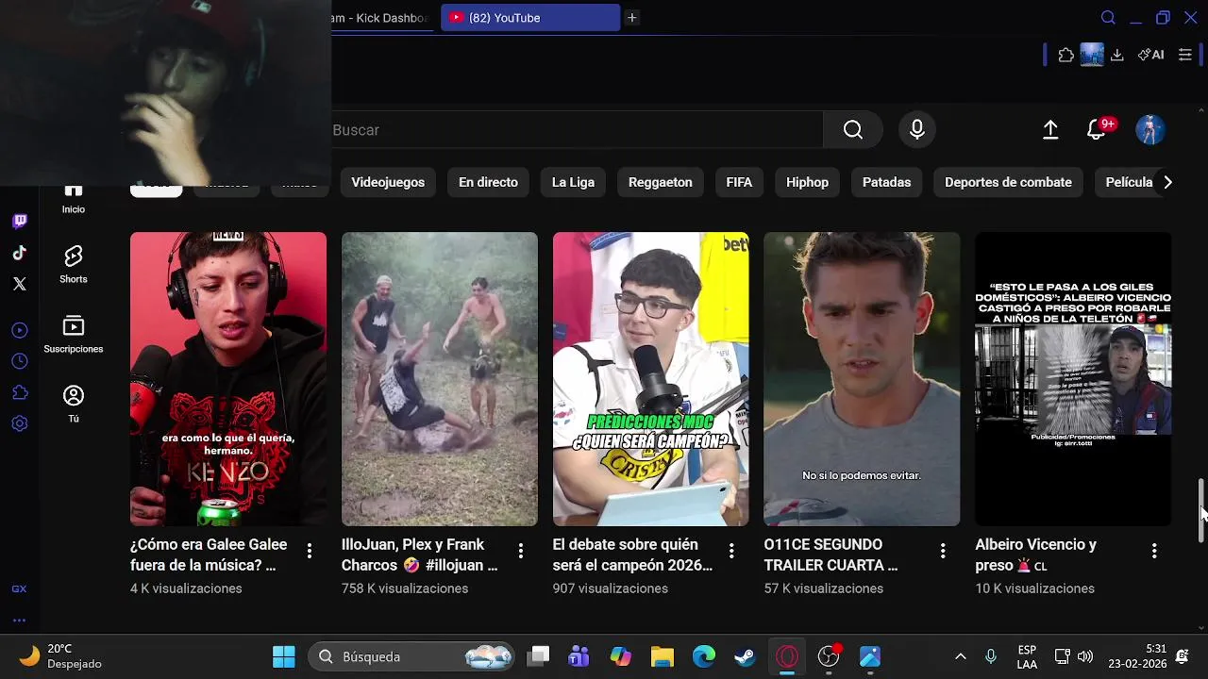
Task: Open YouTube notifications bell with 9+ badge
Action: (x=1098, y=129)
